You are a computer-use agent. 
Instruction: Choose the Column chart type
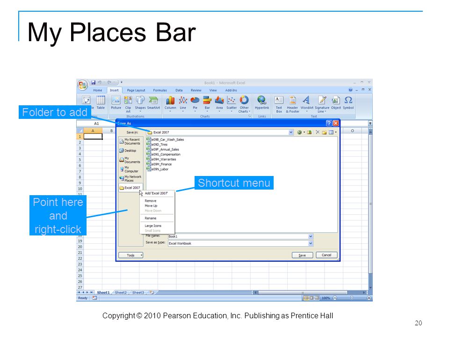[170, 103]
